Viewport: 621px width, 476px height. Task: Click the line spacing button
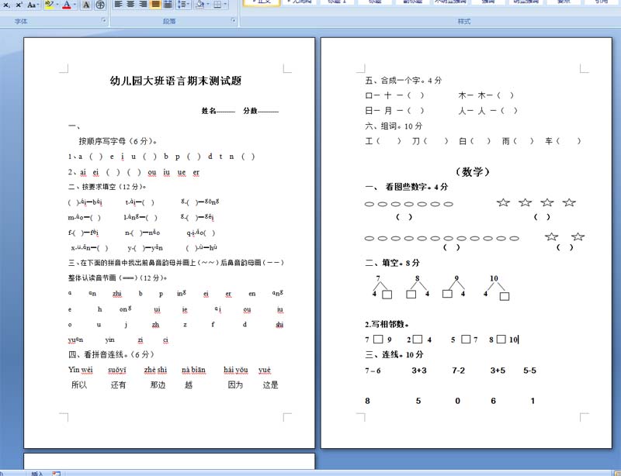tap(181, 4)
